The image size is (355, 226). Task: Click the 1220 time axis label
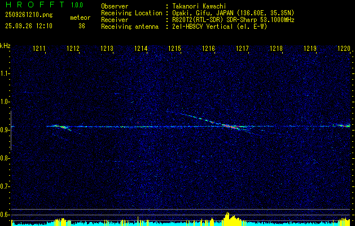[x=344, y=49]
